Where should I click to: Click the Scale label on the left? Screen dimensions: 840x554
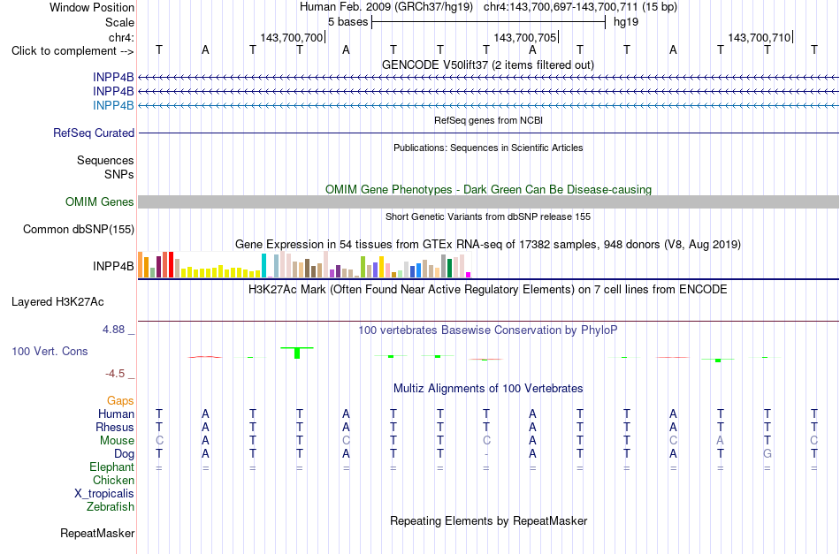pyautogui.click(x=120, y=22)
